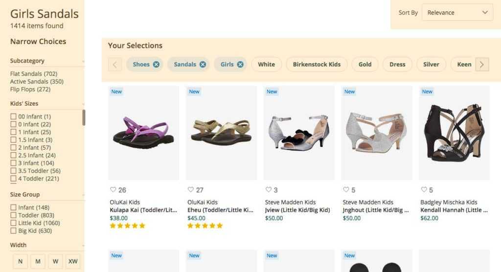Like the Steve Madden Jview shoe
The width and height of the screenshot is (501, 272).
click(269, 190)
